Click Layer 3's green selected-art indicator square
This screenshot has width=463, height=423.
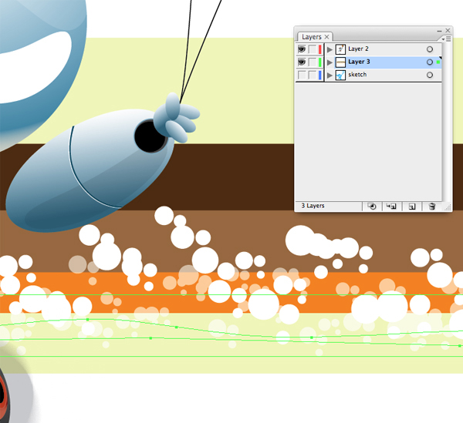tap(438, 62)
